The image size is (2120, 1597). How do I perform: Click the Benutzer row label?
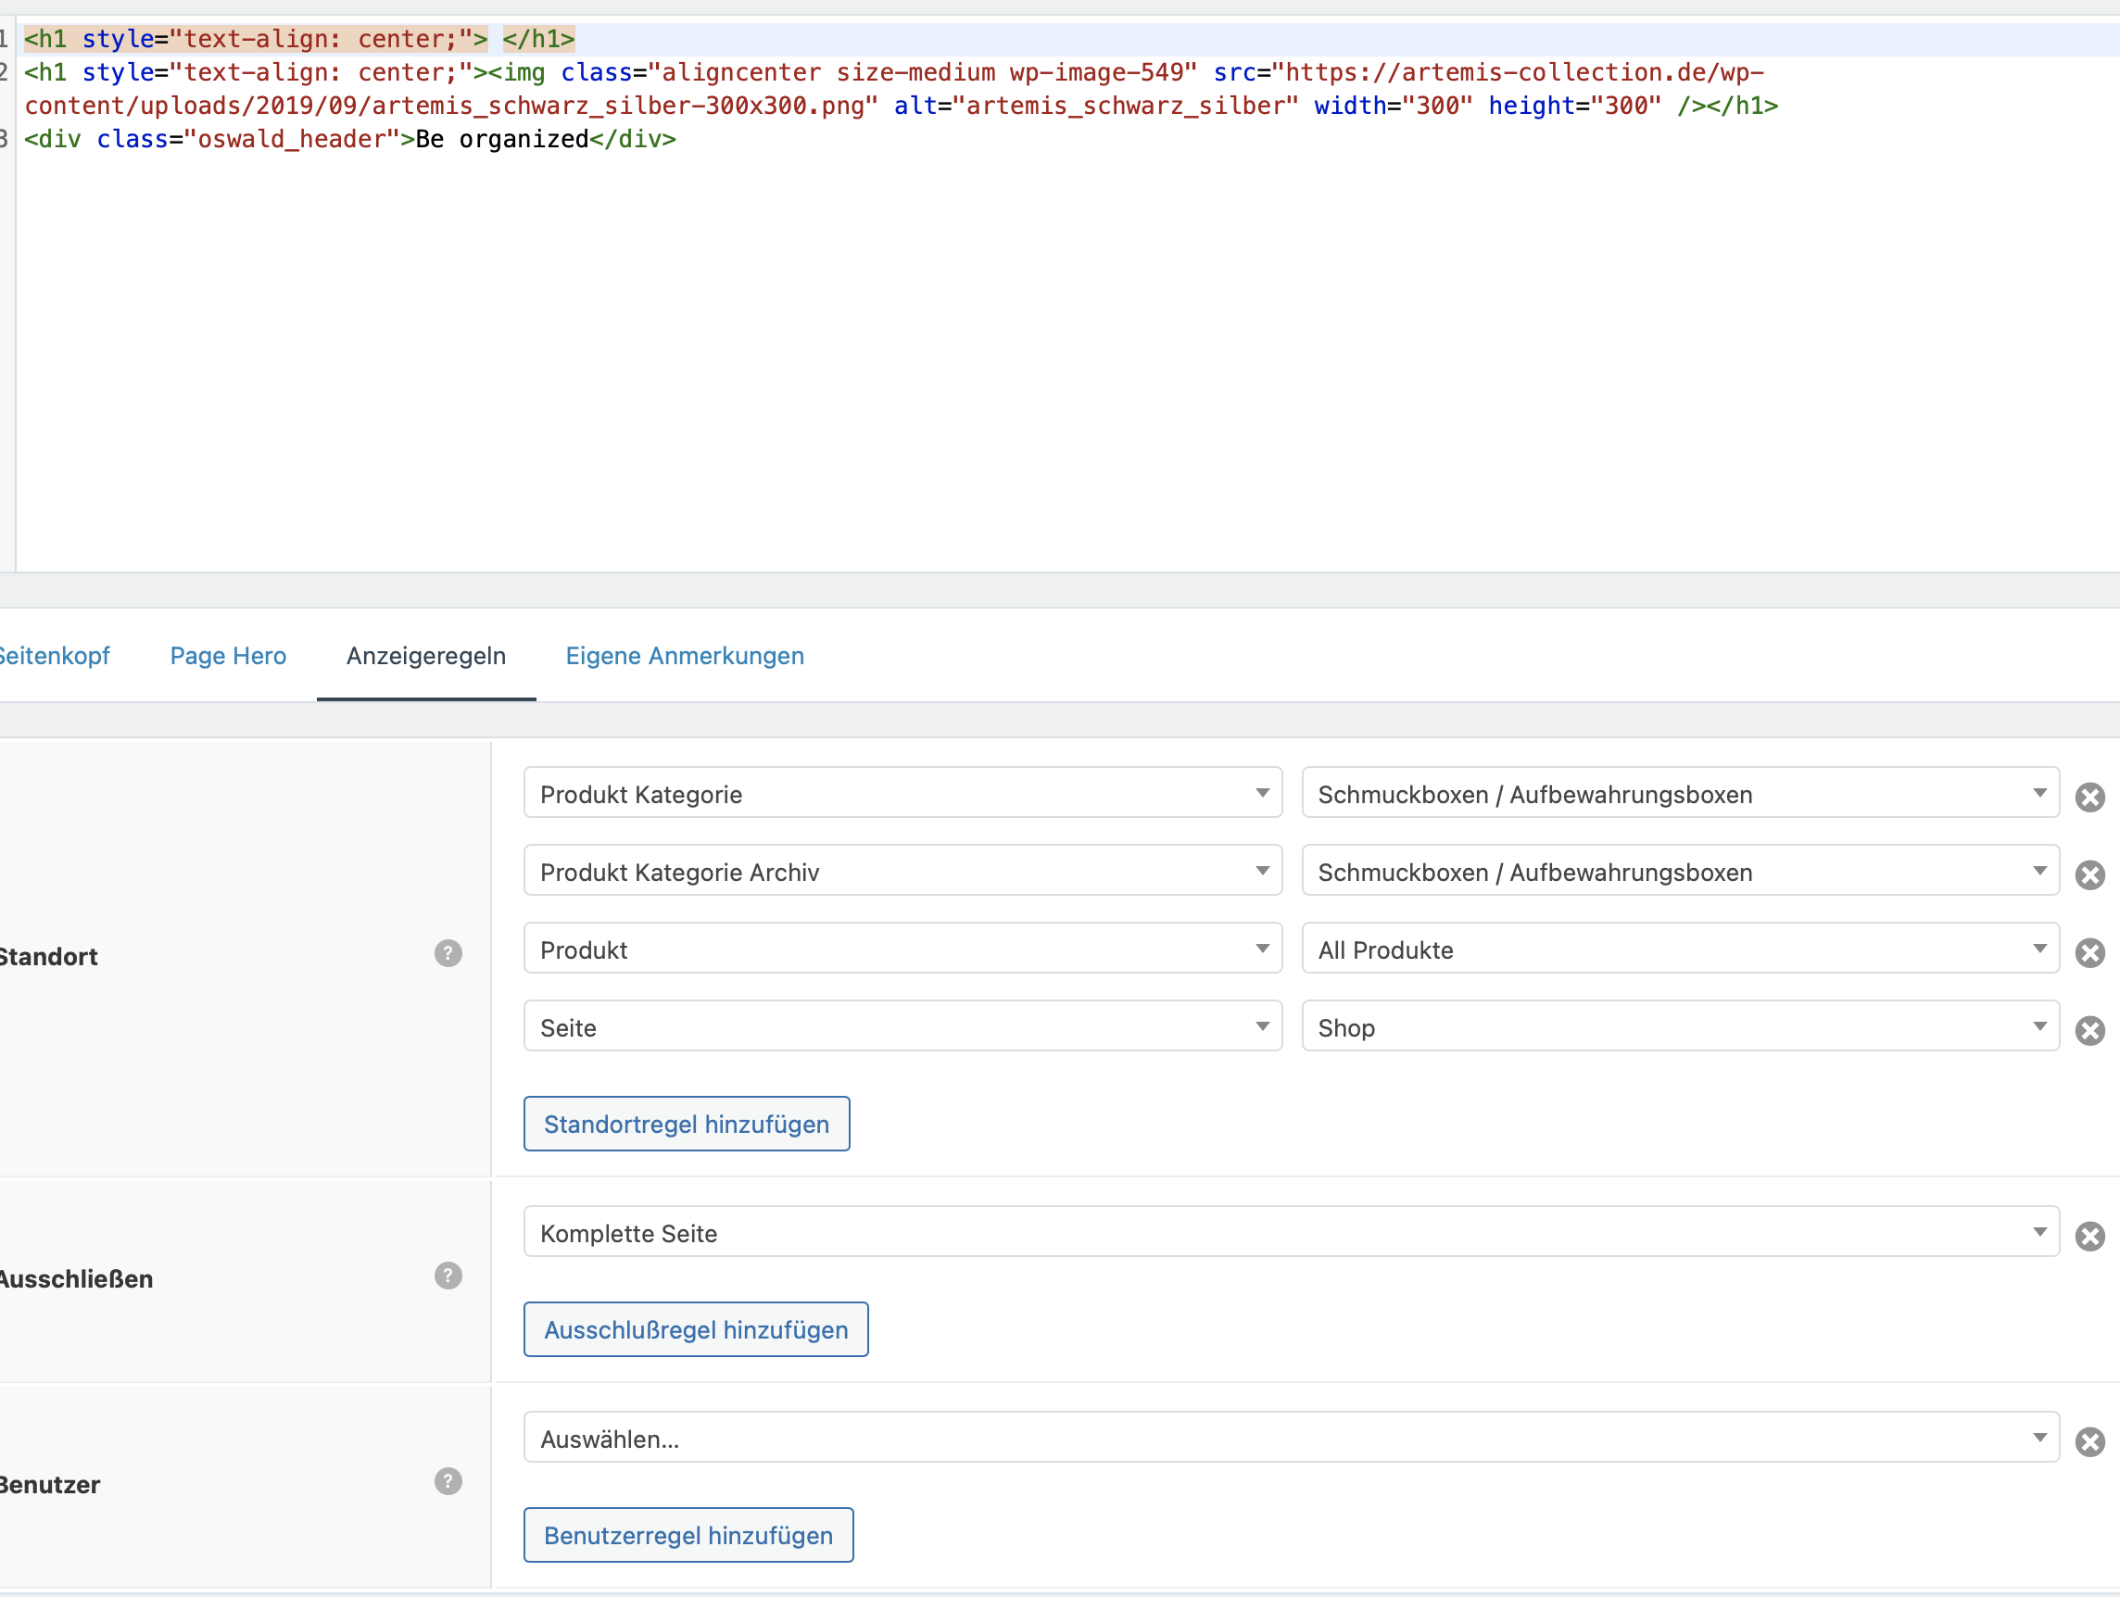[x=50, y=1486]
